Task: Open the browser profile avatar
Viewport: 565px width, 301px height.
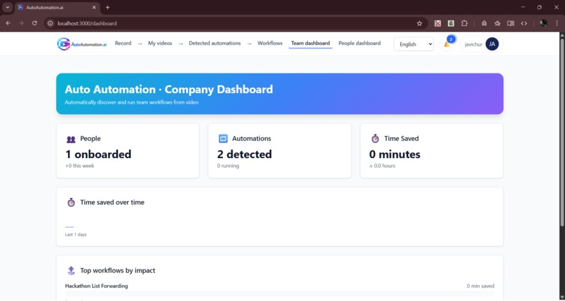Action: 543,23
